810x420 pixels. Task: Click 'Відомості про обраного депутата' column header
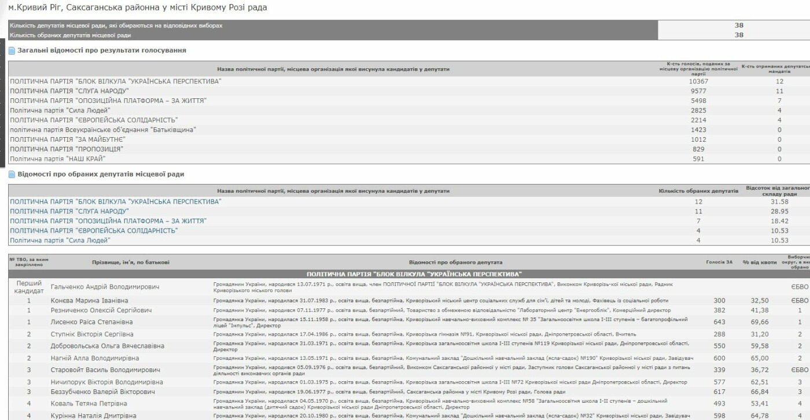pyautogui.click(x=455, y=263)
